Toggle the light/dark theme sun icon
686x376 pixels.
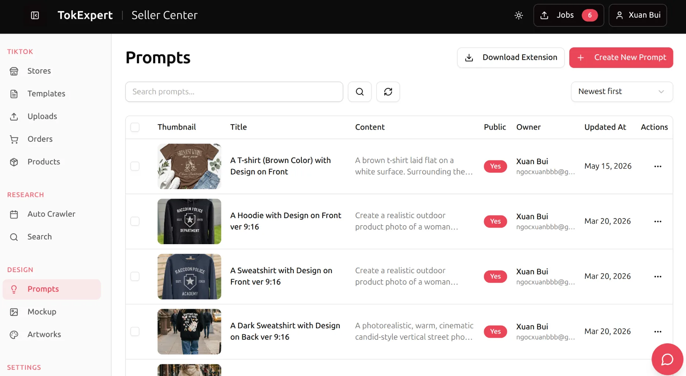519,15
